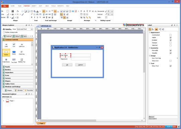
Task: Collapse the Geometry property group
Action: pyautogui.click(x=150, y=48)
